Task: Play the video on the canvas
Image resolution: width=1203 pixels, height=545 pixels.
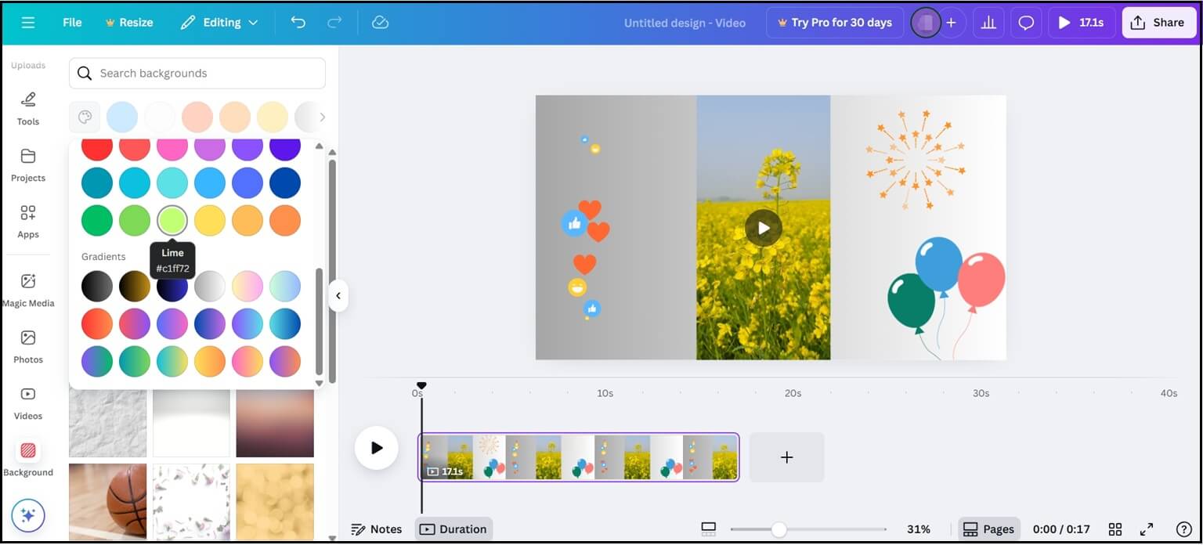Action: pyautogui.click(x=763, y=228)
